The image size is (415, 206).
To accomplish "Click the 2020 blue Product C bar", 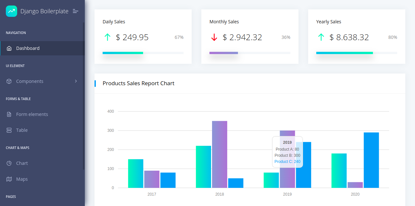I will point(371,160).
